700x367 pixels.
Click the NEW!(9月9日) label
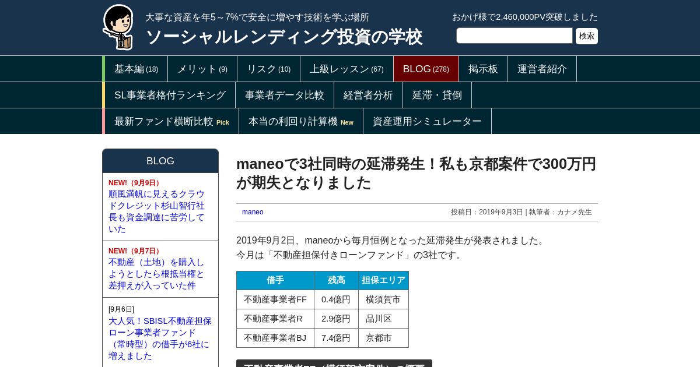point(135,183)
